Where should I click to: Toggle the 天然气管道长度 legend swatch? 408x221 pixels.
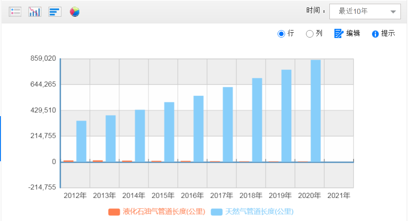217,212
